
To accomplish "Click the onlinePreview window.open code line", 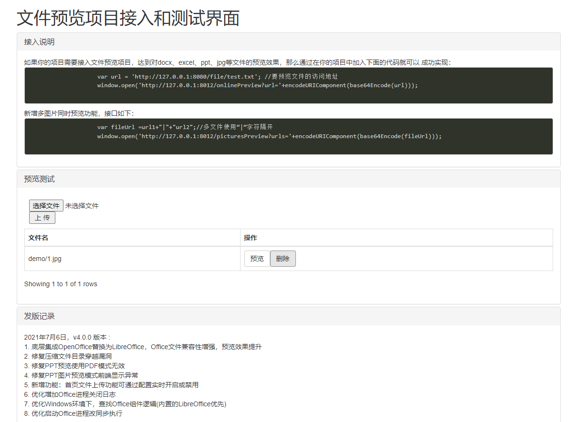I will tap(258, 85).
